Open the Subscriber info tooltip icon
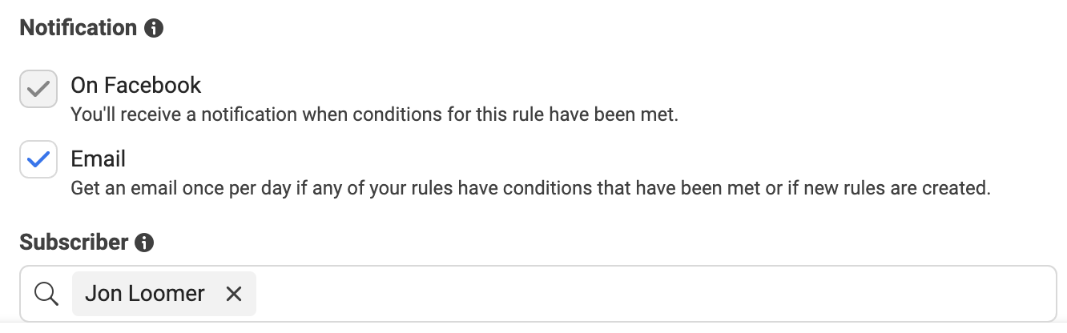The height and width of the screenshot is (333, 1067). pyautogui.click(x=144, y=243)
